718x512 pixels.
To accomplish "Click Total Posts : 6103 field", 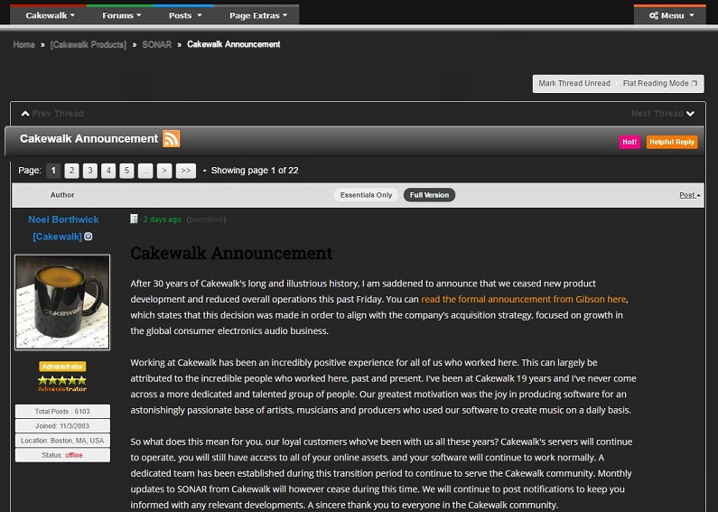I will 62,411.
